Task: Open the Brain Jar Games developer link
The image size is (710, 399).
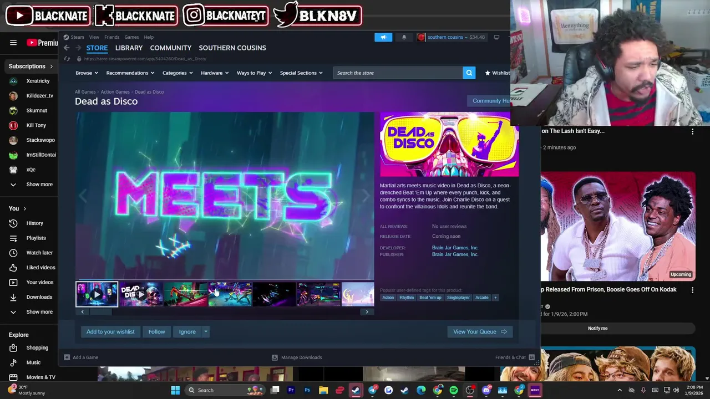Action: point(455,248)
